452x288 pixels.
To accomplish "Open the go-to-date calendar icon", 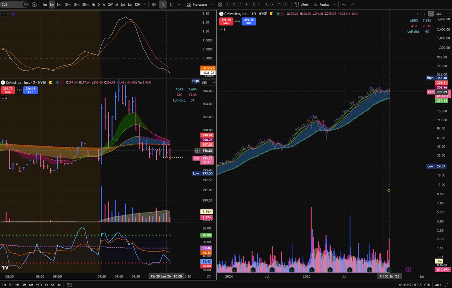I will click(x=69, y=285).
